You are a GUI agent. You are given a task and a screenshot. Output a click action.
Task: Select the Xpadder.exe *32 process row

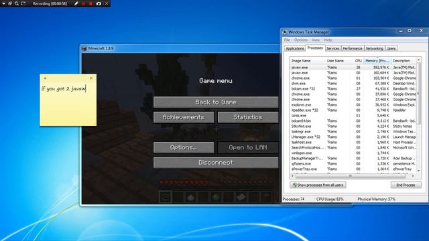353,110
